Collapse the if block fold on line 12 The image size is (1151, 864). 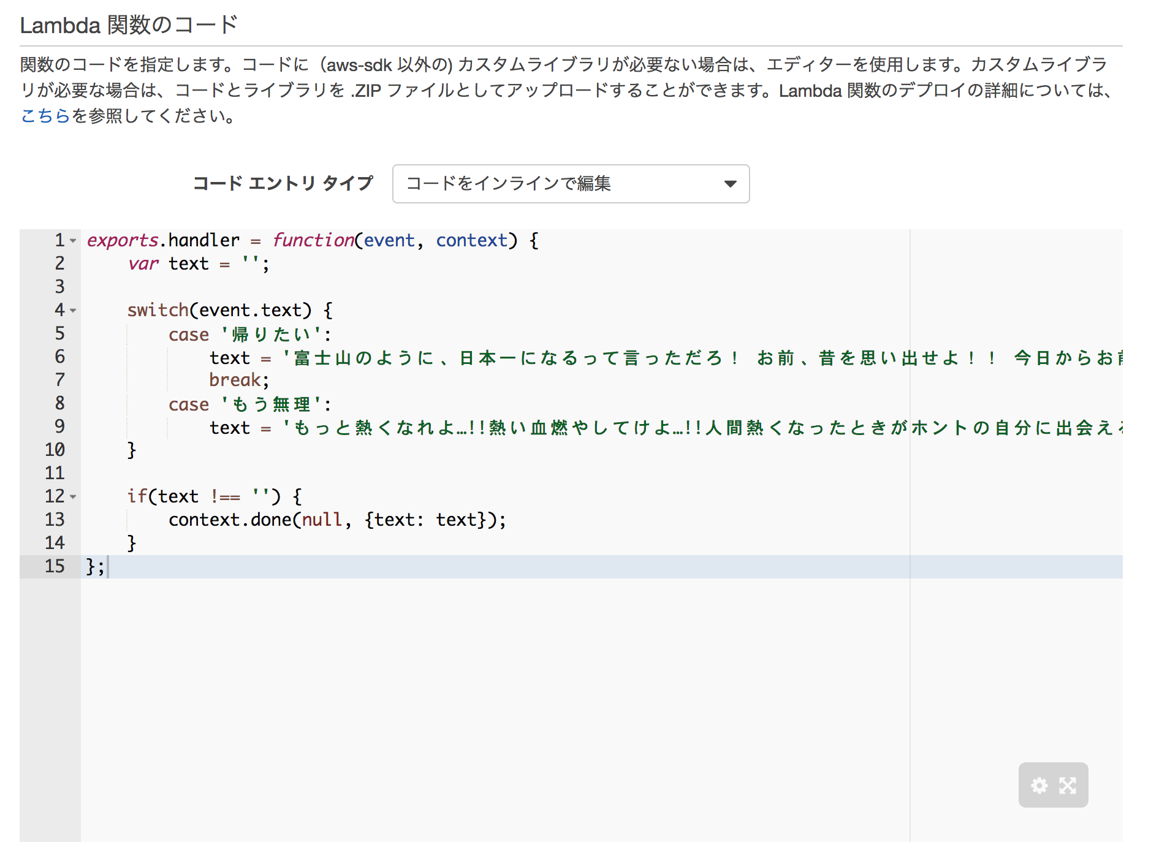pyautogui.click(x=73, y=497)
